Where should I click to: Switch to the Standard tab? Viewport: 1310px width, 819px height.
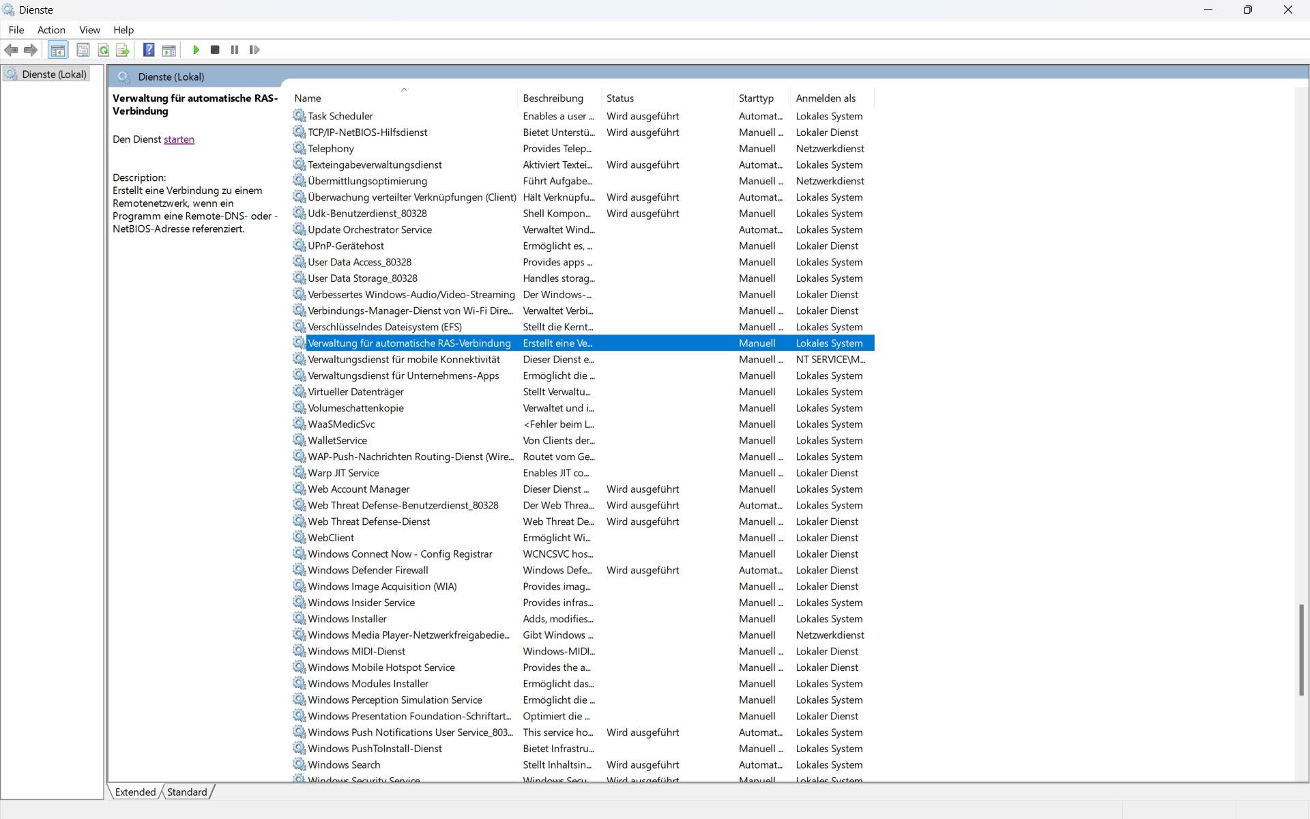[x=187, y=792]
